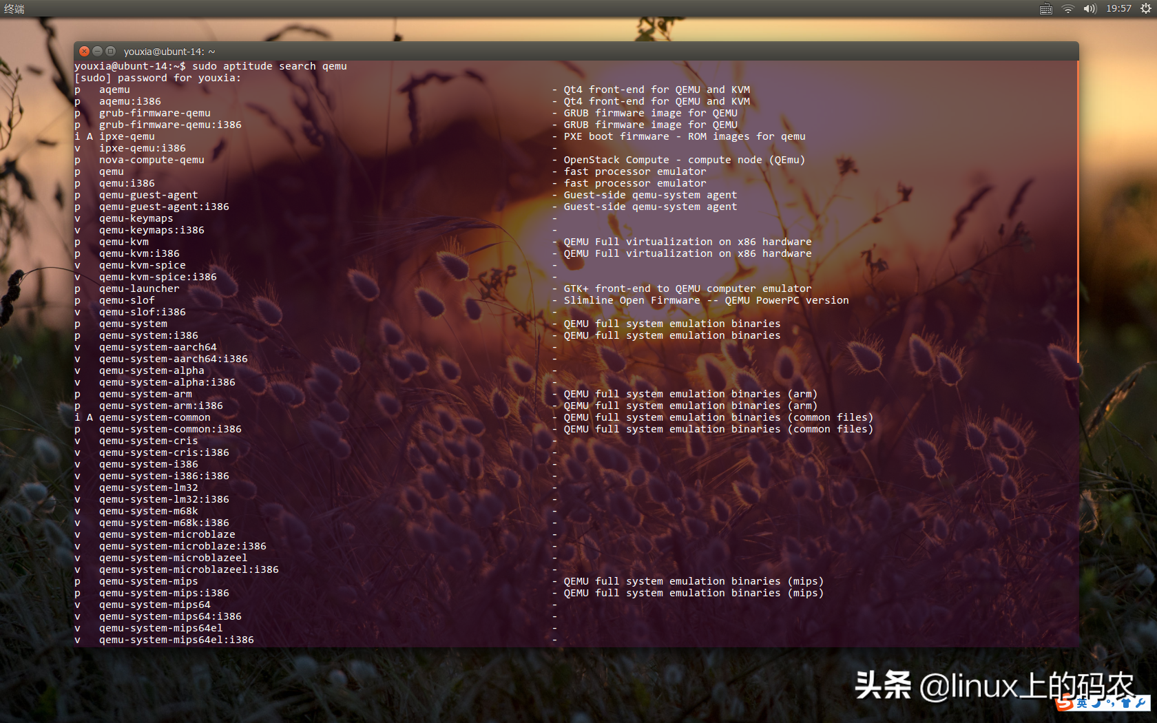Click the package name qemu-system-common:i386

170,429
